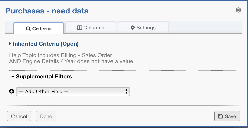Screen dimensions: 248x128
Task: Collapse the Supplemental Filters arrow
Action: point(13,76)
